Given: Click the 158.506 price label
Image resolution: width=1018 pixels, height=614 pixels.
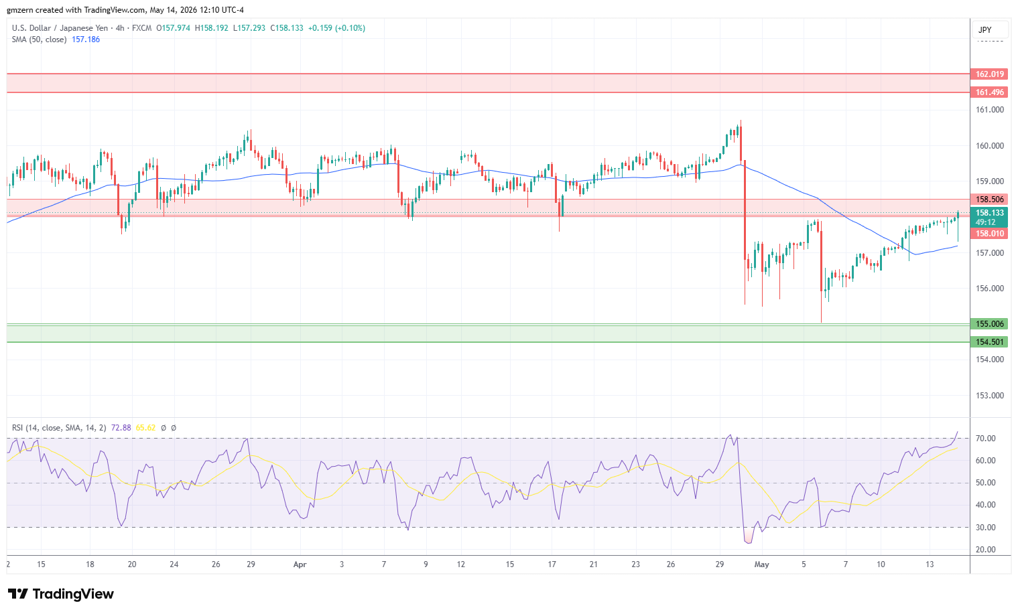Looking at the screenshot, I should [989, 200].
